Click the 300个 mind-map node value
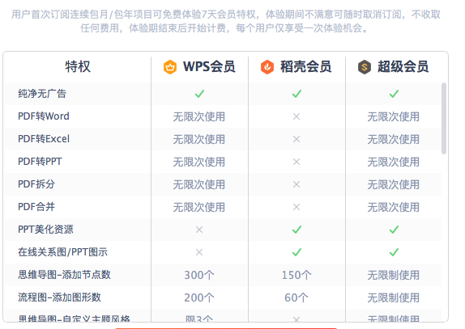The image size is (465, 329). click(199, 275)
